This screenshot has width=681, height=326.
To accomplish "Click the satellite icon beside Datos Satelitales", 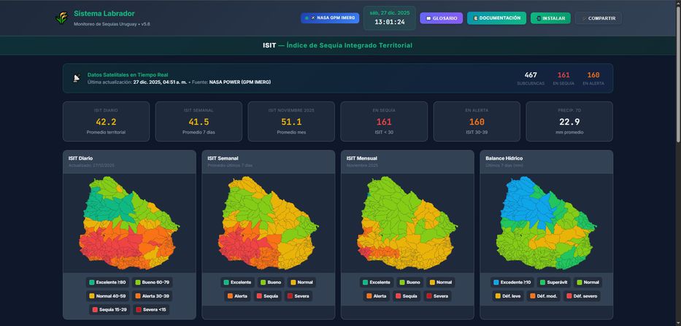I will click(77, 78).
